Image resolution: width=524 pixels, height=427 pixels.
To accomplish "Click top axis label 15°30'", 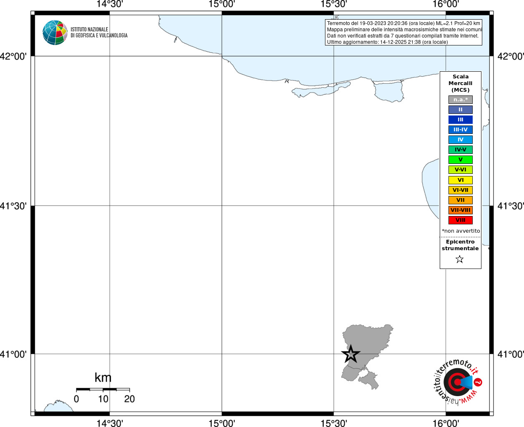I will 334,4.
